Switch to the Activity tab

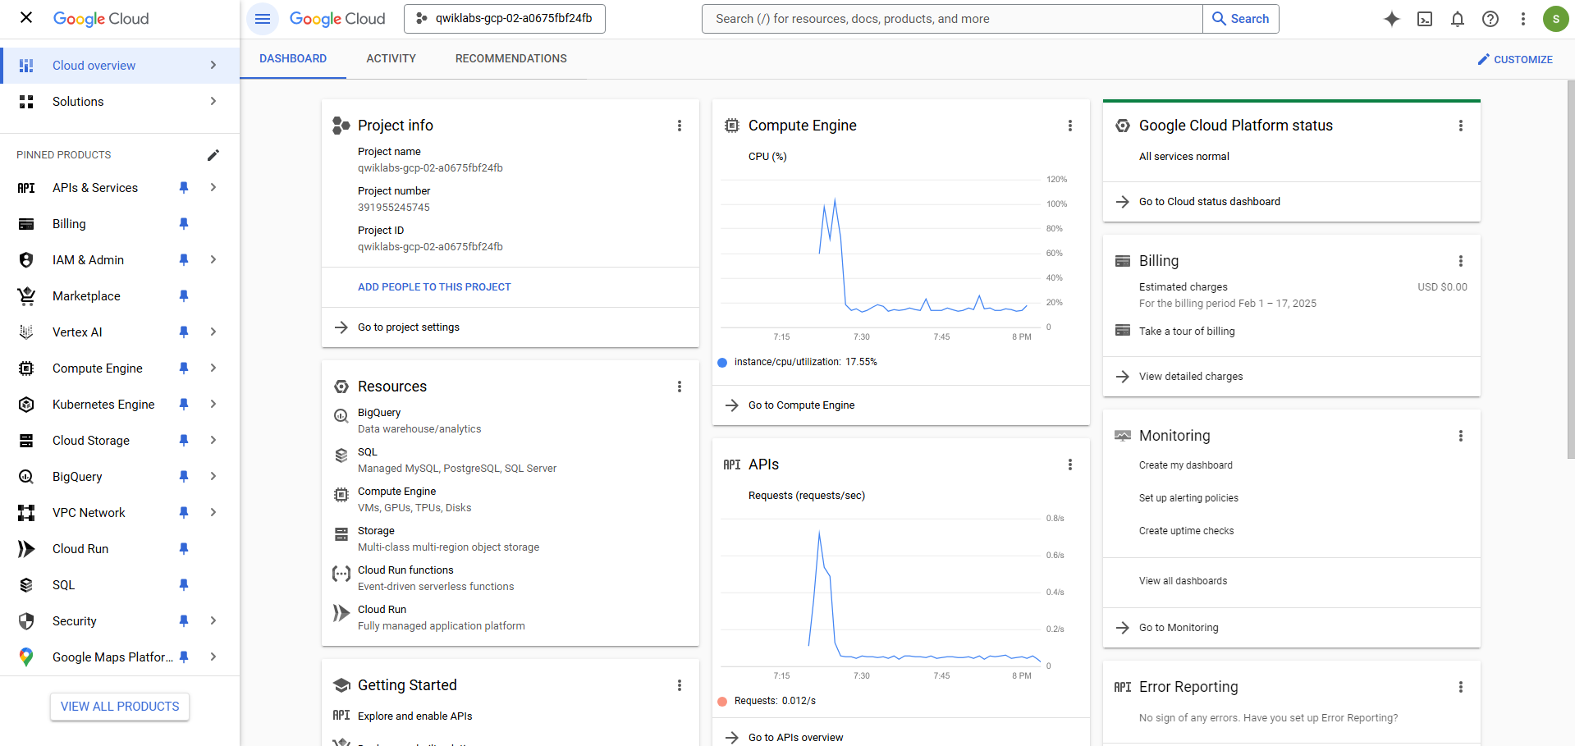pos(391,59)
